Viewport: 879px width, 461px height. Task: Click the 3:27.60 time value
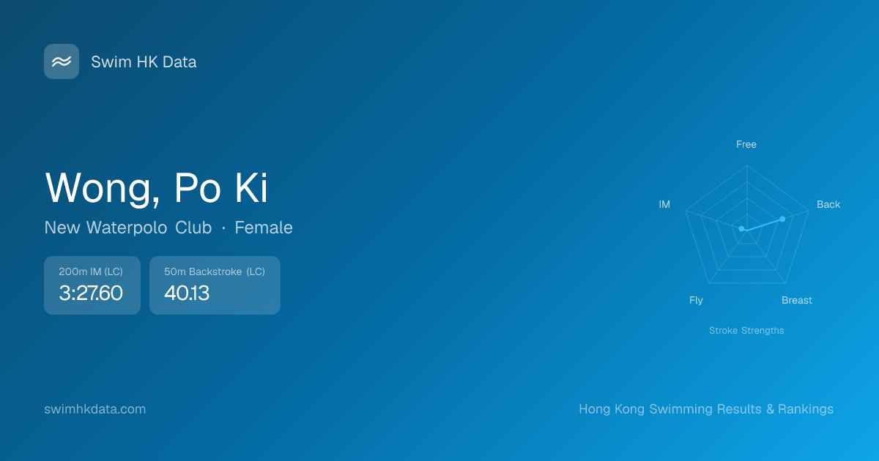click(x=91, y=293)
